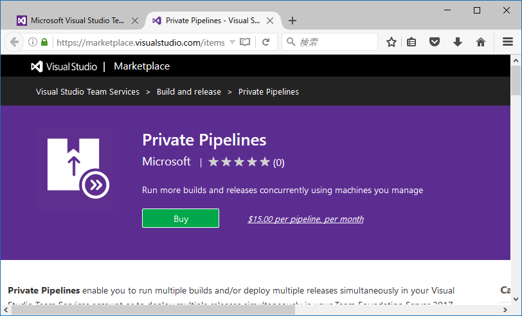522x316 pixels.
Task: Open site information (i) icon
Action: pos(32,42)
